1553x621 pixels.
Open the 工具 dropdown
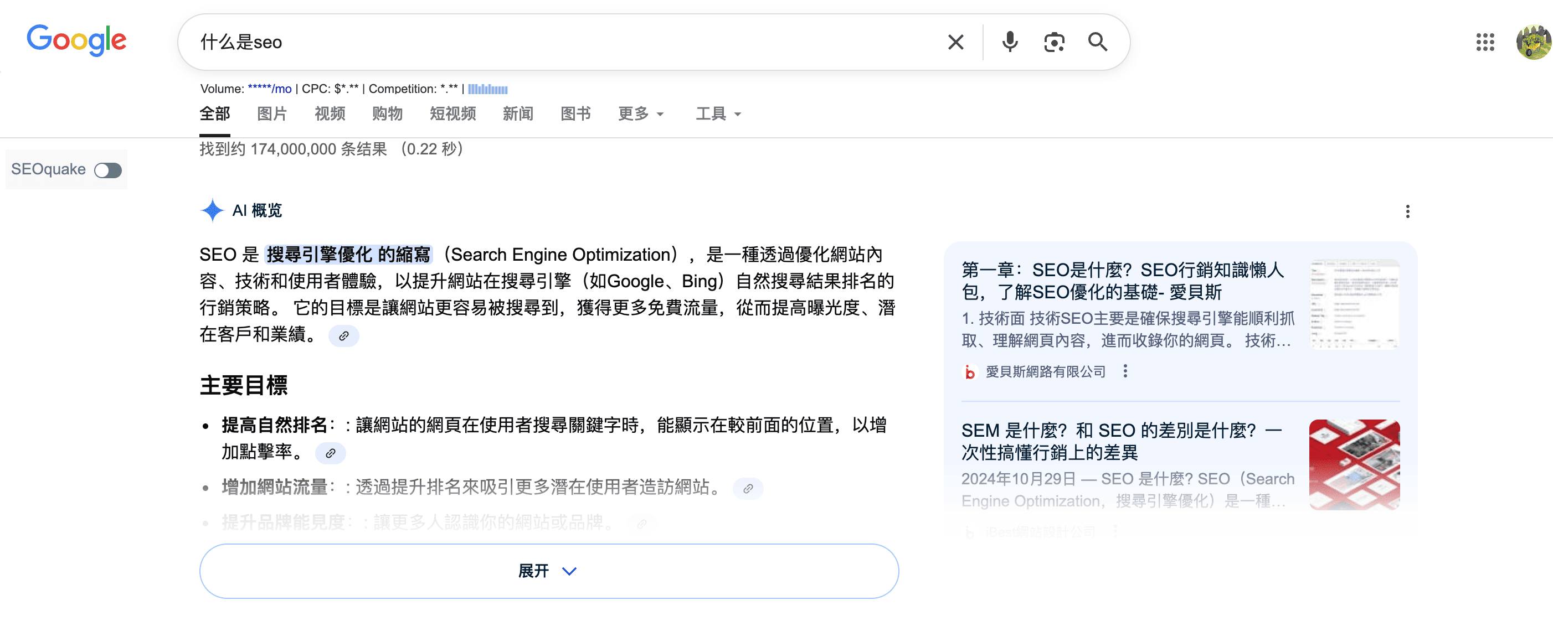[x=718, y=114]
